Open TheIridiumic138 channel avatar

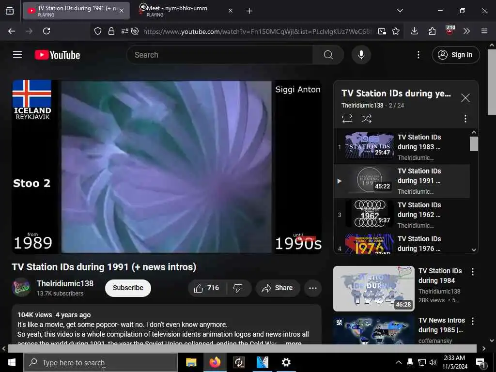21,287
